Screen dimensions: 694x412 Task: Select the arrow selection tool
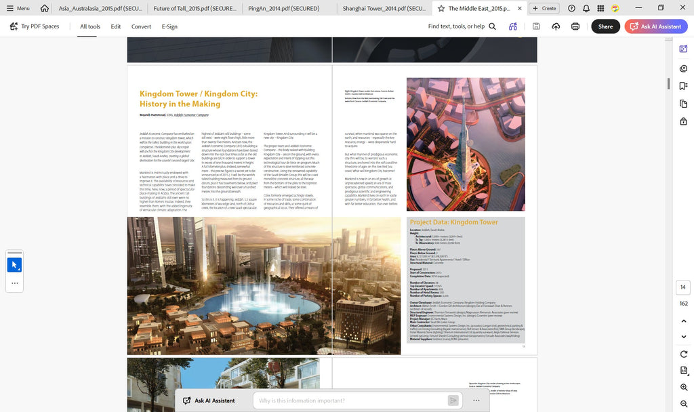pos(14,265)
